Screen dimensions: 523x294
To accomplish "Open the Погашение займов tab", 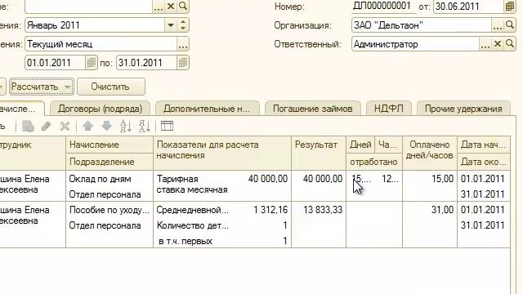I will (312, 109).
